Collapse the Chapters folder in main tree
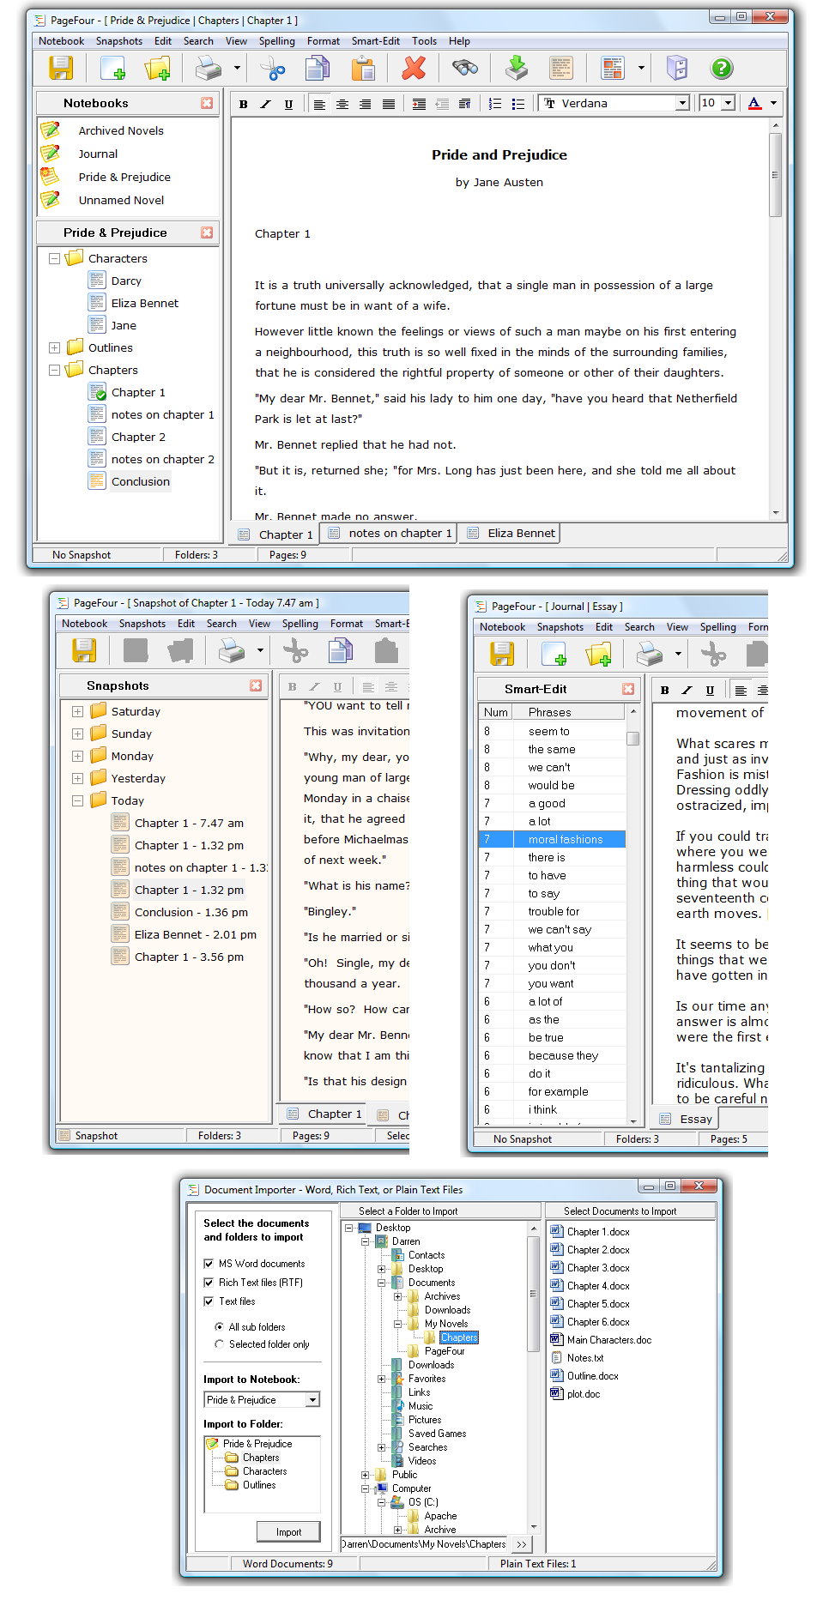The height and width of the screenshot is (1600, 823). point(55,370)
